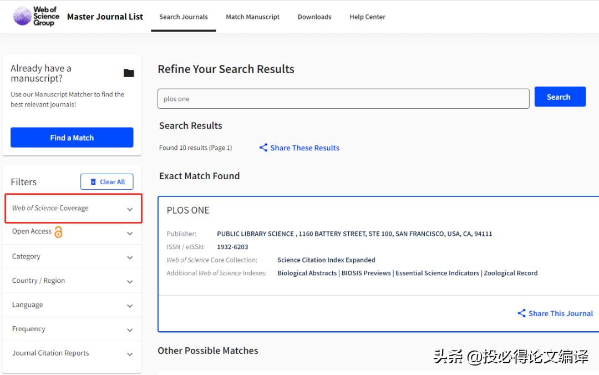Go to the Downloads tab

pos(314,17)
